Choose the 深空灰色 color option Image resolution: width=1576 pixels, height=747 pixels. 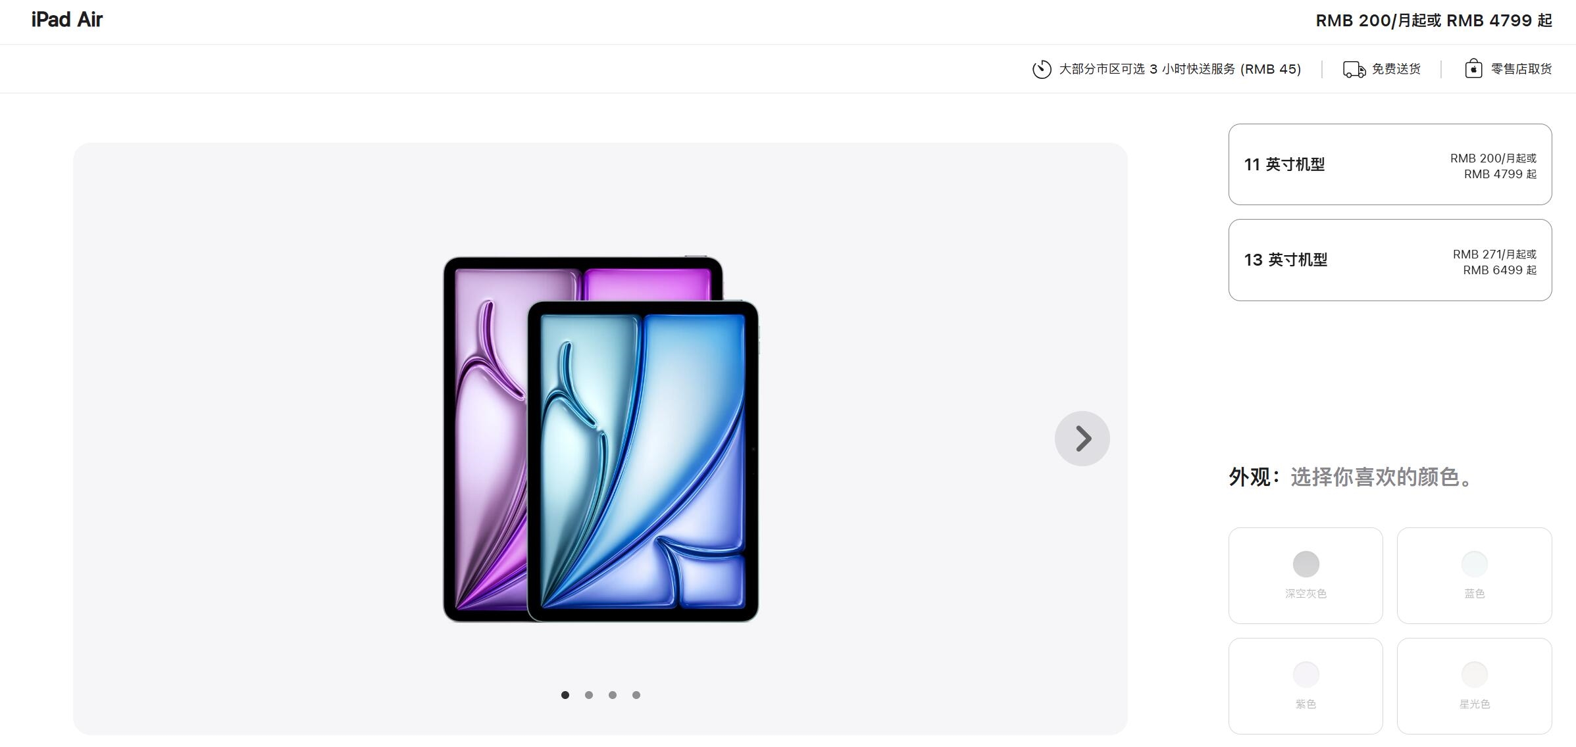coord(1306,575)
